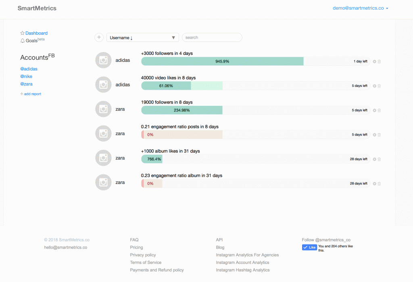Screen dimensions: 413x282
Task: Click the hello@smartmetrics.co email link
Action: pyautogui.click(x=66, y=247)
